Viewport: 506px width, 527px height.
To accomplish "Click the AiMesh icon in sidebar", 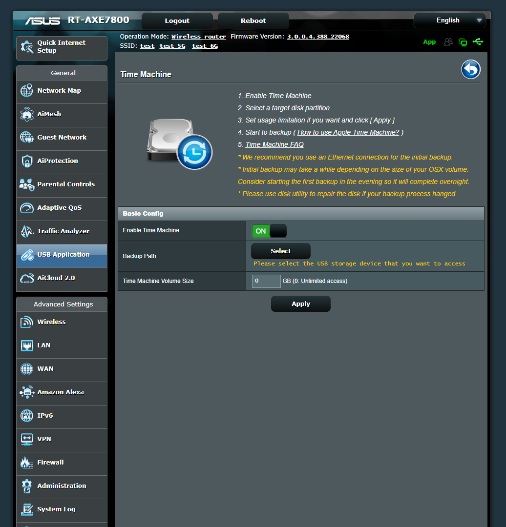I will pyautogui.click(x=26, y=114).
